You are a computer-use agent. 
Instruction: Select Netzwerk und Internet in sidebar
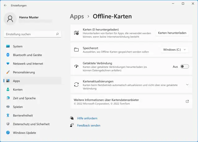pyautogui.click(x=28, y=63)
